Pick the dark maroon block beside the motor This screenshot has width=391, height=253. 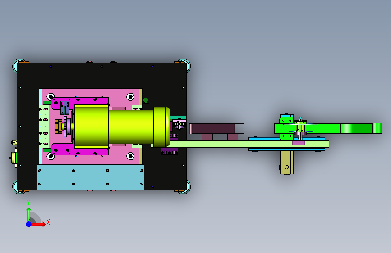213,129
